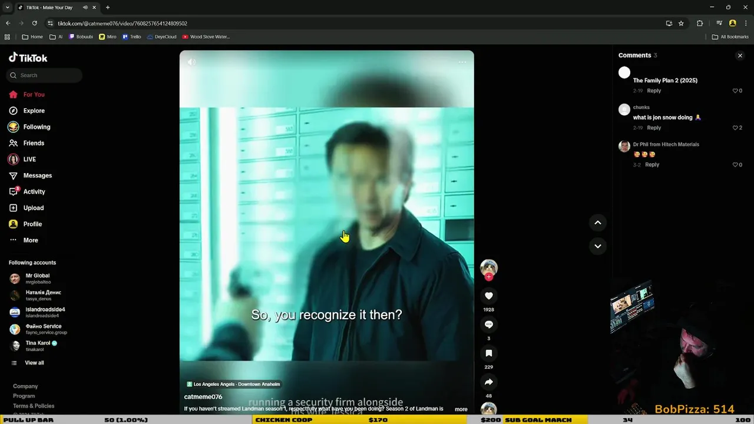This screenshot has width=754, height=424.
Task: Expand View all following accounts
Action: (28, 363)
